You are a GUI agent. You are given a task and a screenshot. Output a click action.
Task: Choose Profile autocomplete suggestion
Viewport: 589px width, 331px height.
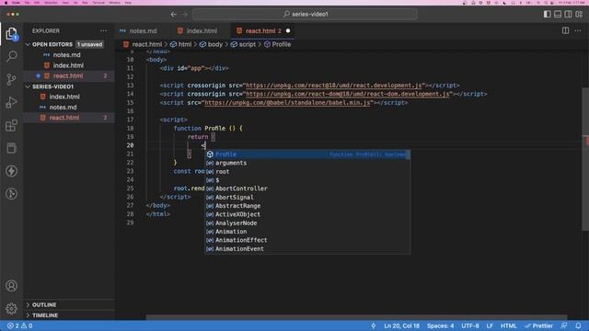click(x=307, y=154)
